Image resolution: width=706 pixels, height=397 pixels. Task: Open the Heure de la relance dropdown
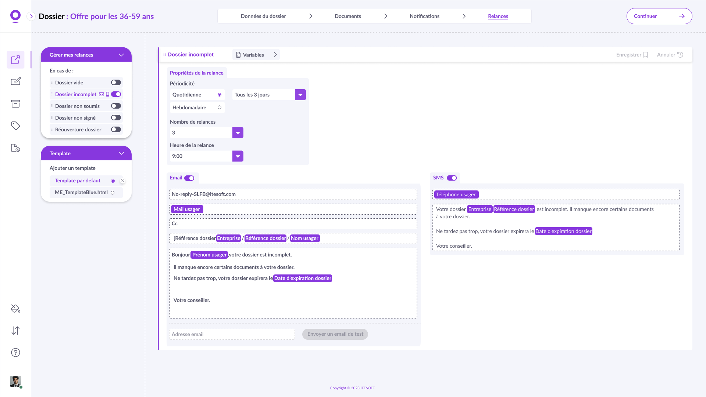tap(238, 156)
